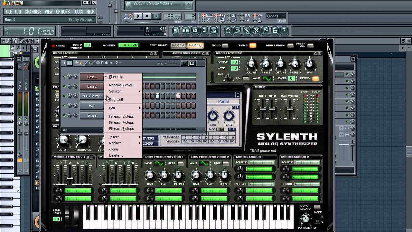Expand the Set icon submenu
Screen dimensions: 412x232
(123, 91)
